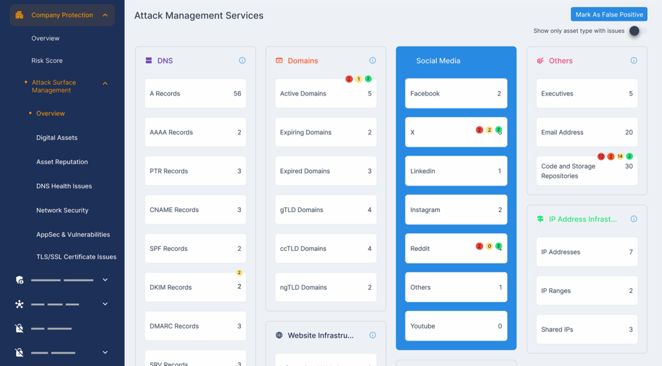Image resolution: width=662 pixels, height=366 pixels.
Task: Select the PTR Records card
Action: coord(195,171)
